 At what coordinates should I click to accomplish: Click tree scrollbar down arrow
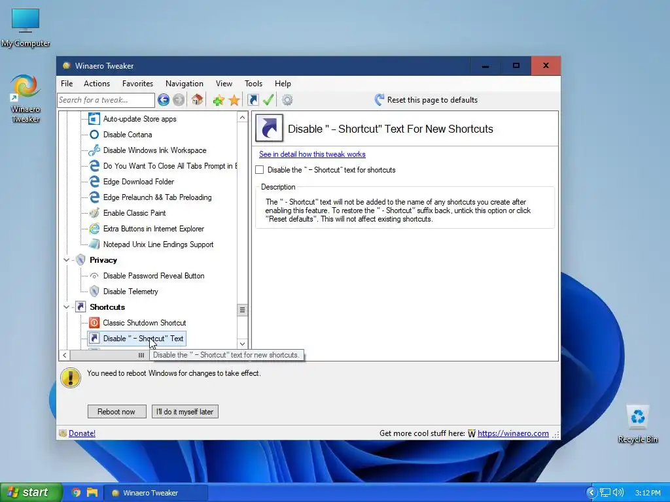[x=242, y=344]
